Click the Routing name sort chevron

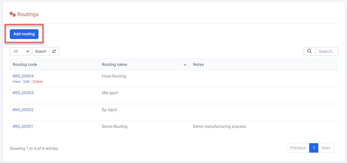[x=185, y=65]
